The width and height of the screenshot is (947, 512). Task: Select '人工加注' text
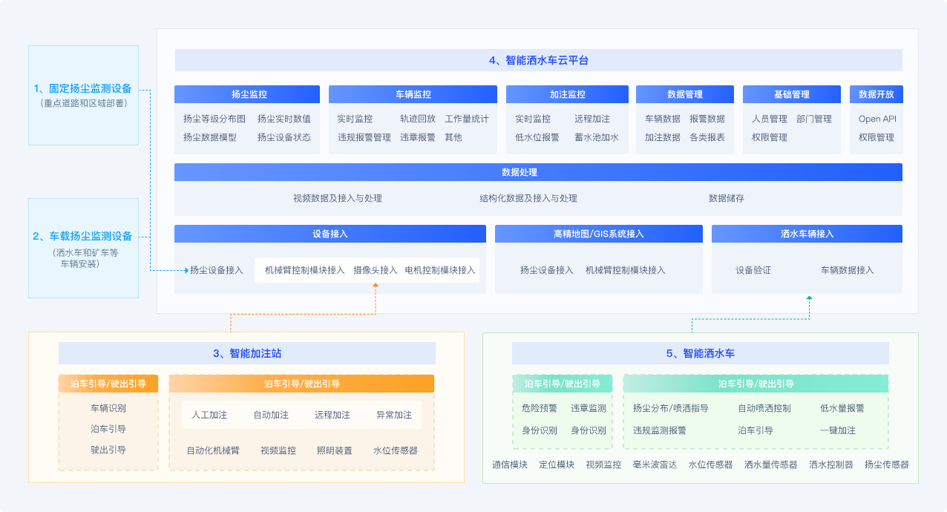(x=209, y=415)
